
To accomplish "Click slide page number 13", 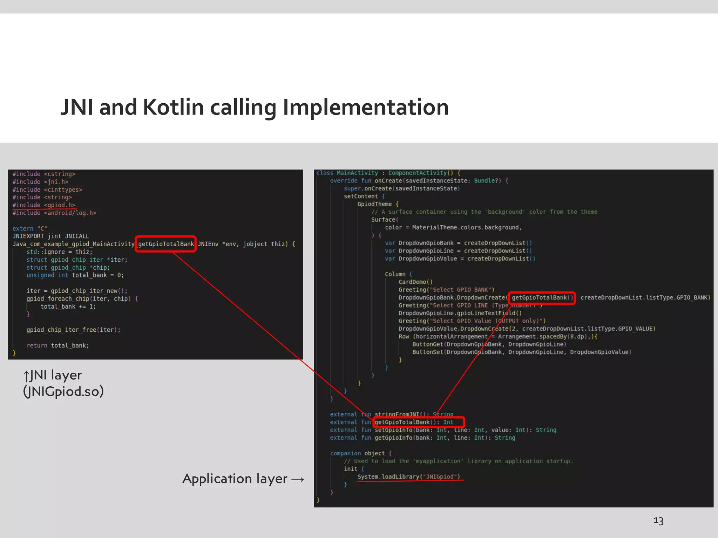I will (x=658, y=521).
